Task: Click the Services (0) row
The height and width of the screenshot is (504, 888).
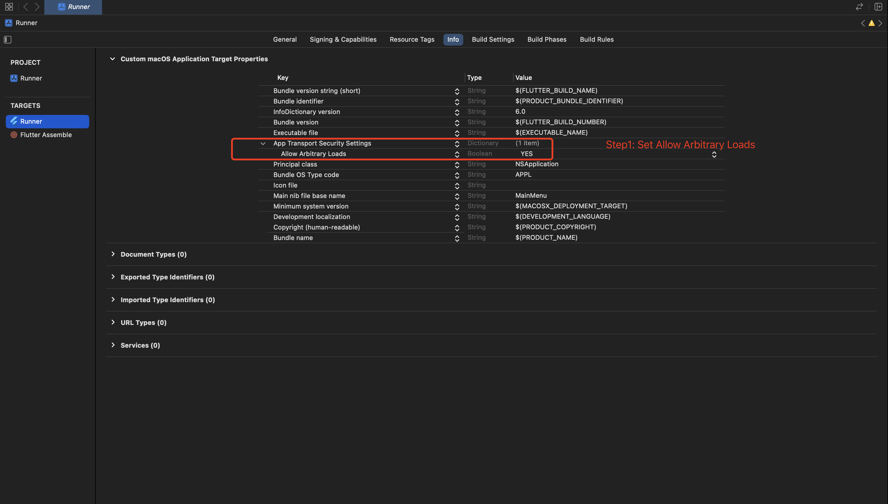Action: [140, 345]
